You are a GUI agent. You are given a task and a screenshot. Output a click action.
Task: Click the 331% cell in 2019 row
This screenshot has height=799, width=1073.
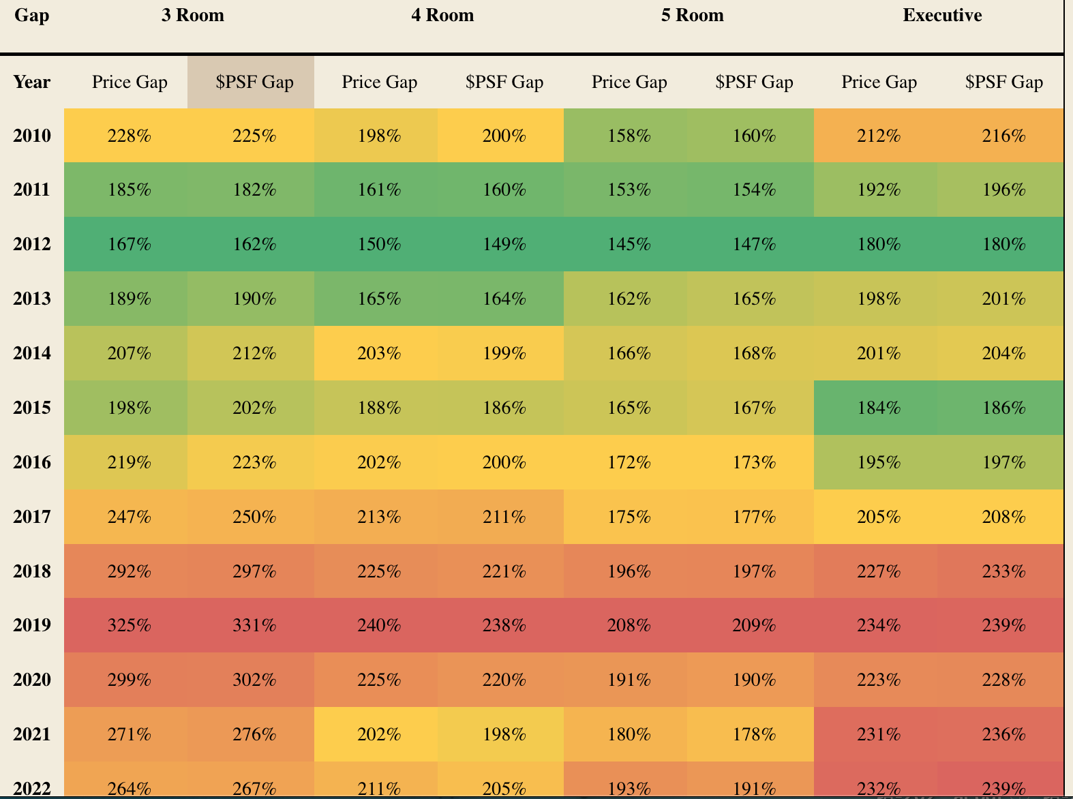coord(254,625)
